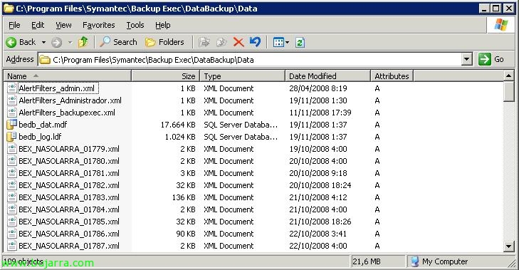This screenshot has height=270, width=519.
Task: Open the File menu
Action: [x=14, y=25]
